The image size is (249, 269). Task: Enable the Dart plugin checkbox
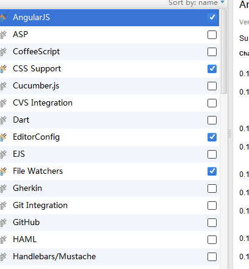[x=212, y=120]
